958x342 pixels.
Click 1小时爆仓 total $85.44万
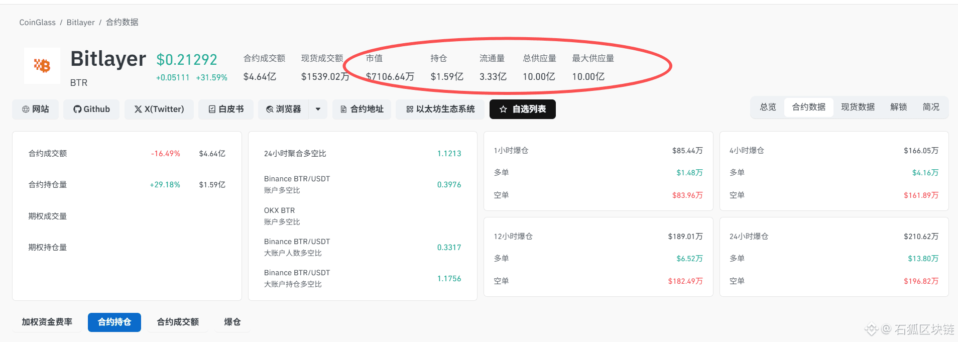click(687, 151)
